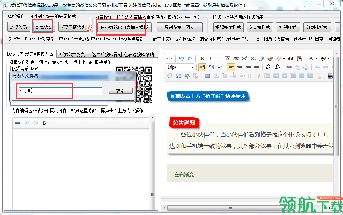Click the 获取列表 button

tap(18, 27)
